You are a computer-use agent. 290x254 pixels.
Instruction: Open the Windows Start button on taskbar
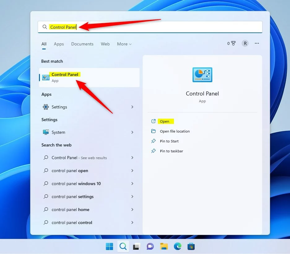tap(109, 247)
